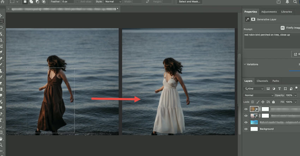Filter layers by pixel layers

268,89
